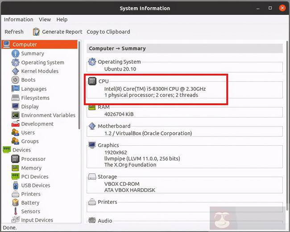Click the Motherboard icon in summary
This screenshot has width=290, height=232.
pos(92,126)
